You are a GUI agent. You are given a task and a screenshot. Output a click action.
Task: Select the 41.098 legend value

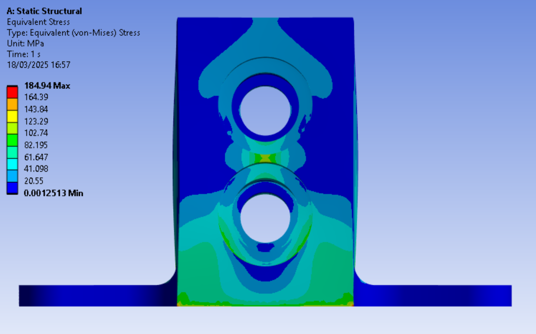click(x=36, y=169)
